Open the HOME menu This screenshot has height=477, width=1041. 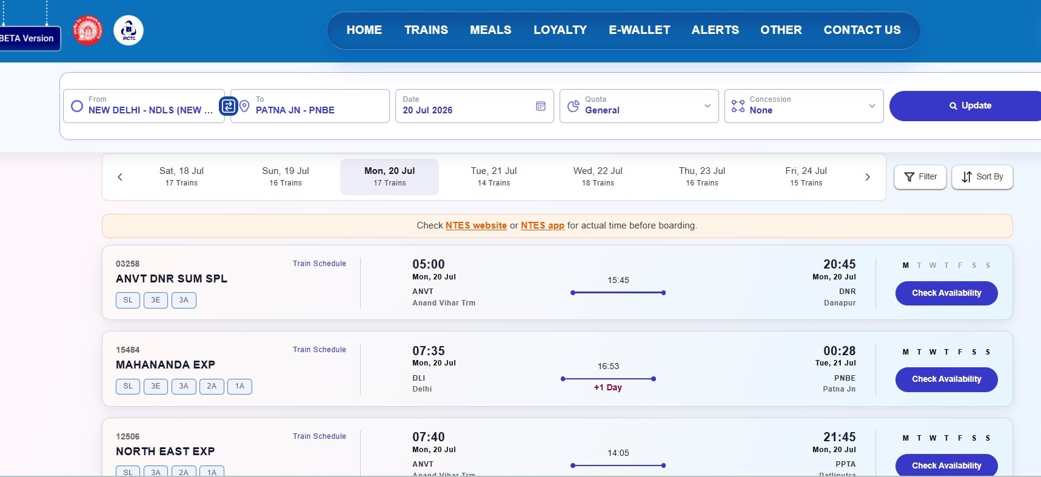pos(364,30)
